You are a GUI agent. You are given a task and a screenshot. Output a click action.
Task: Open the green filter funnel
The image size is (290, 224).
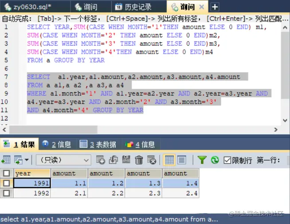pos(202,160)
